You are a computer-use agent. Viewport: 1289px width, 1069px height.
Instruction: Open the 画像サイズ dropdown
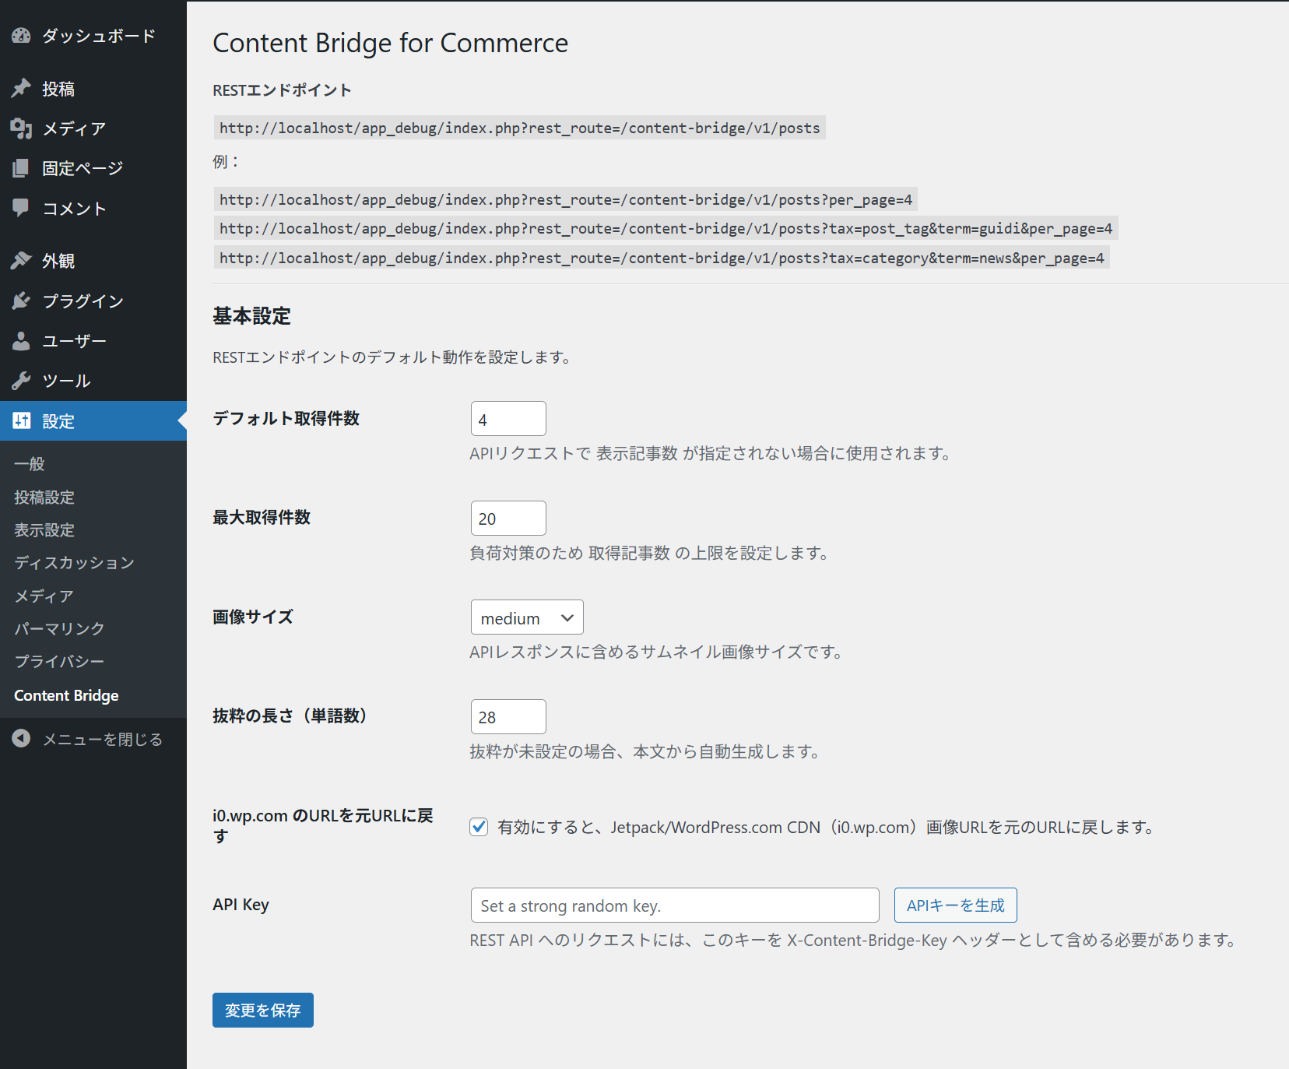click(x=526, y=617)
